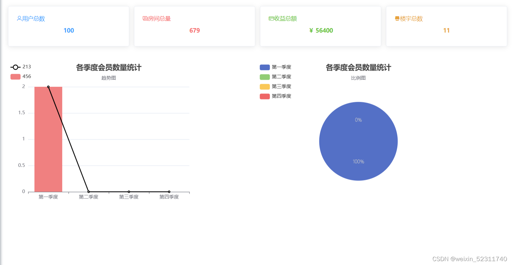This screenshot has width=512, height=265.
Task: Click the 房间总量 card label
Action: 159,19
